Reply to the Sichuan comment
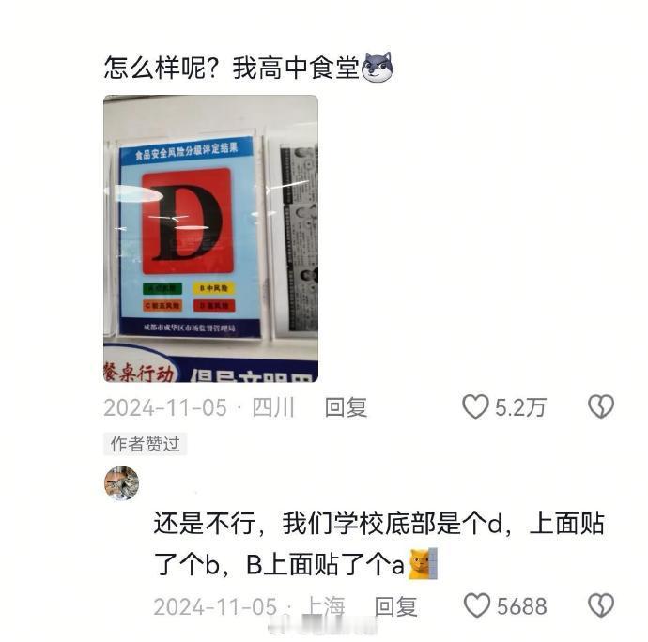Viewport: 648px width, 642px height. pyautogui.click(x=346, y=407)
